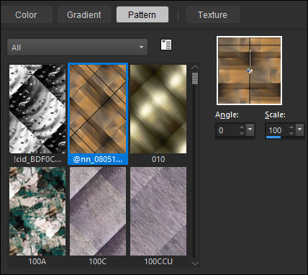Click the @nn_08051... pattern name label
The width and height of the screenshot is (308, 275).
pyautogui.click(x=98, y=159)
